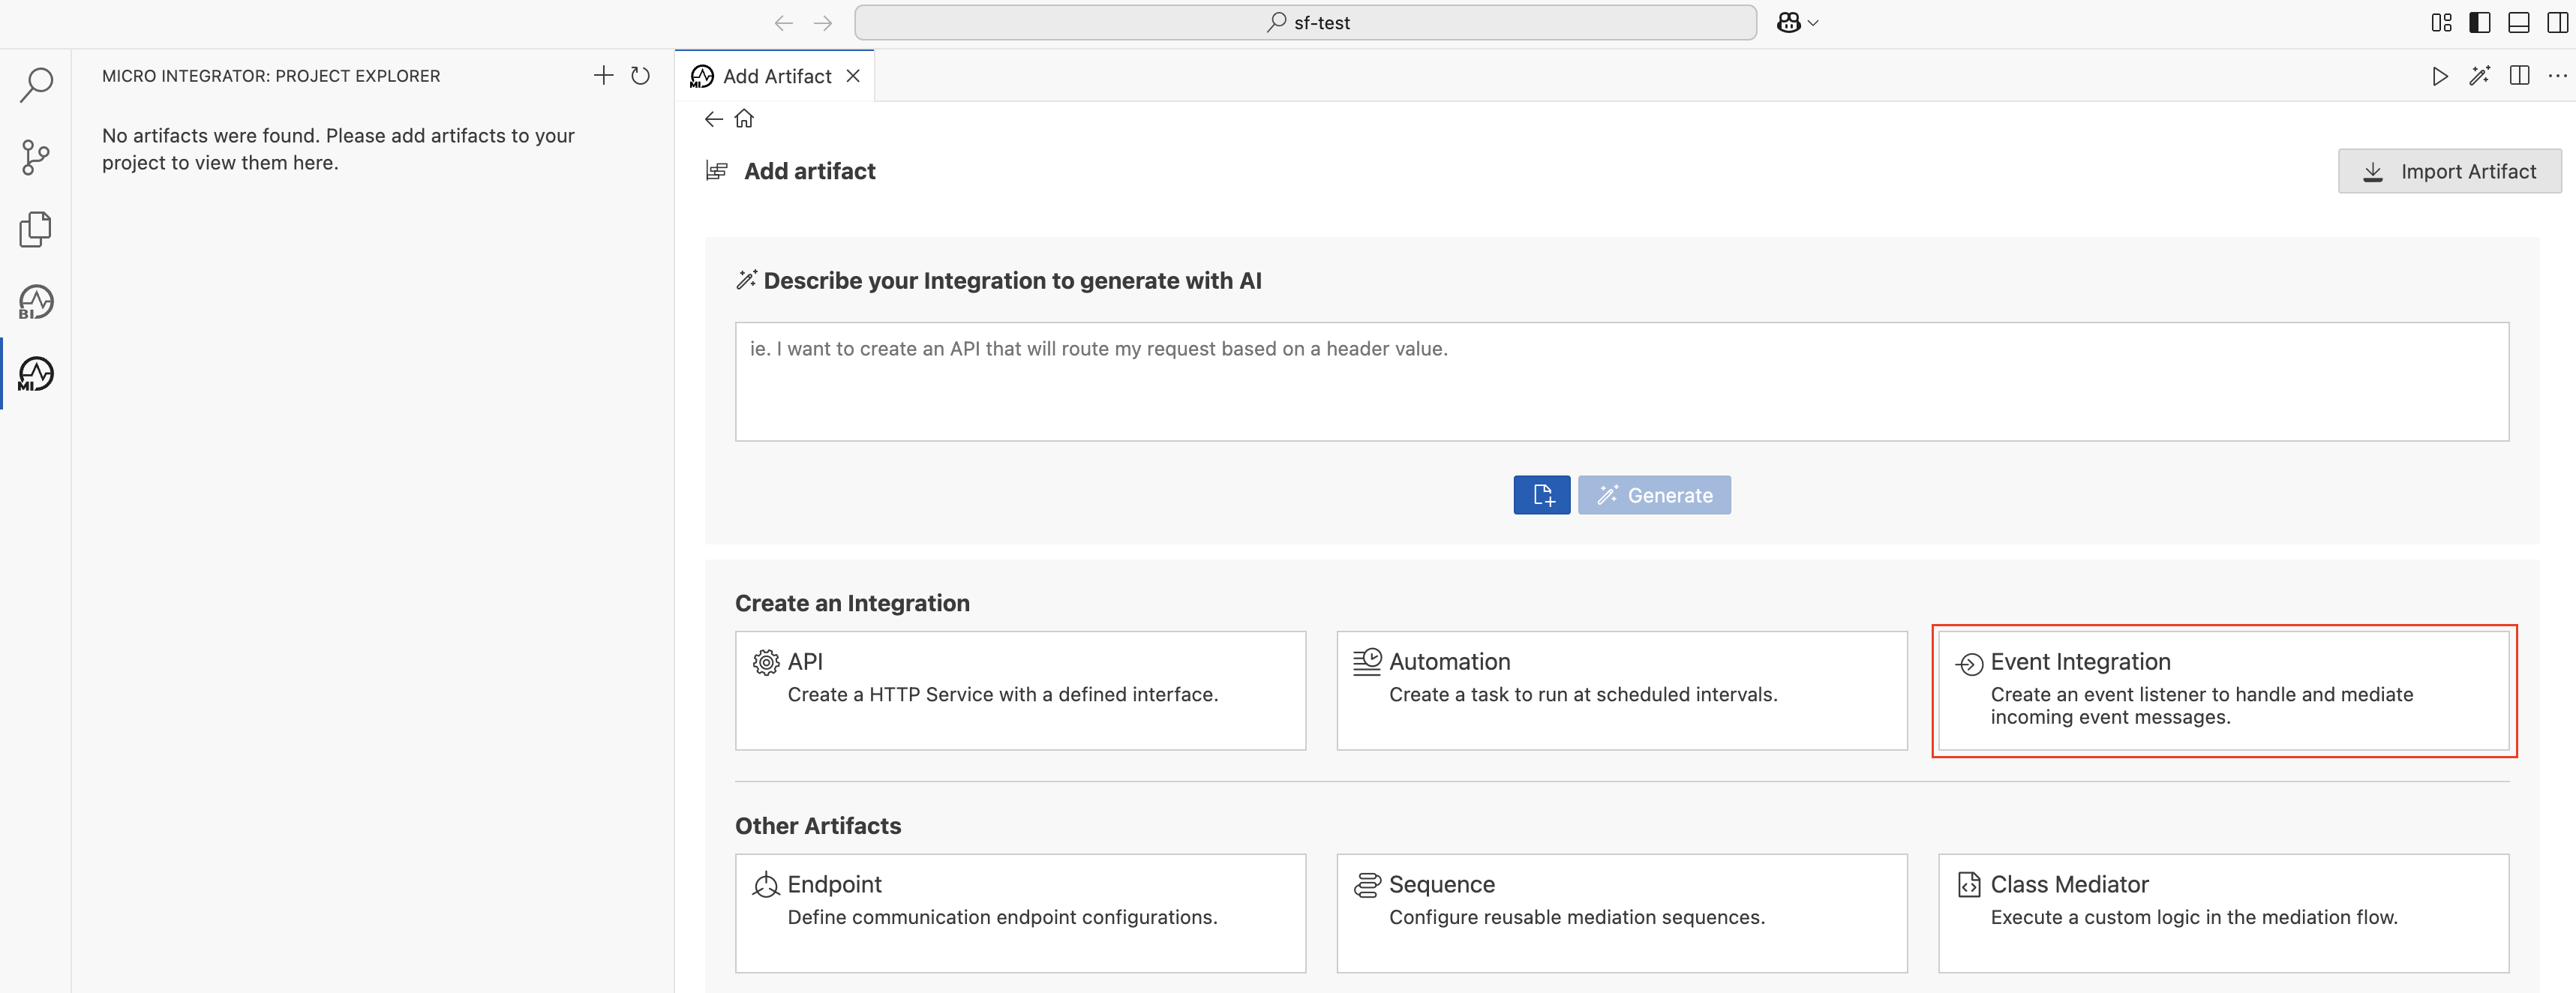Click the Sequence icon
This screenshot has height=993, width=2576.
pyautogui.click(x=1367, y=885)
